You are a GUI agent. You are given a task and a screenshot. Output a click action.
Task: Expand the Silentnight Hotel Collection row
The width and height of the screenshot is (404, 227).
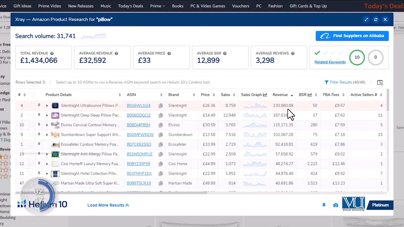[x=47, y=174]
